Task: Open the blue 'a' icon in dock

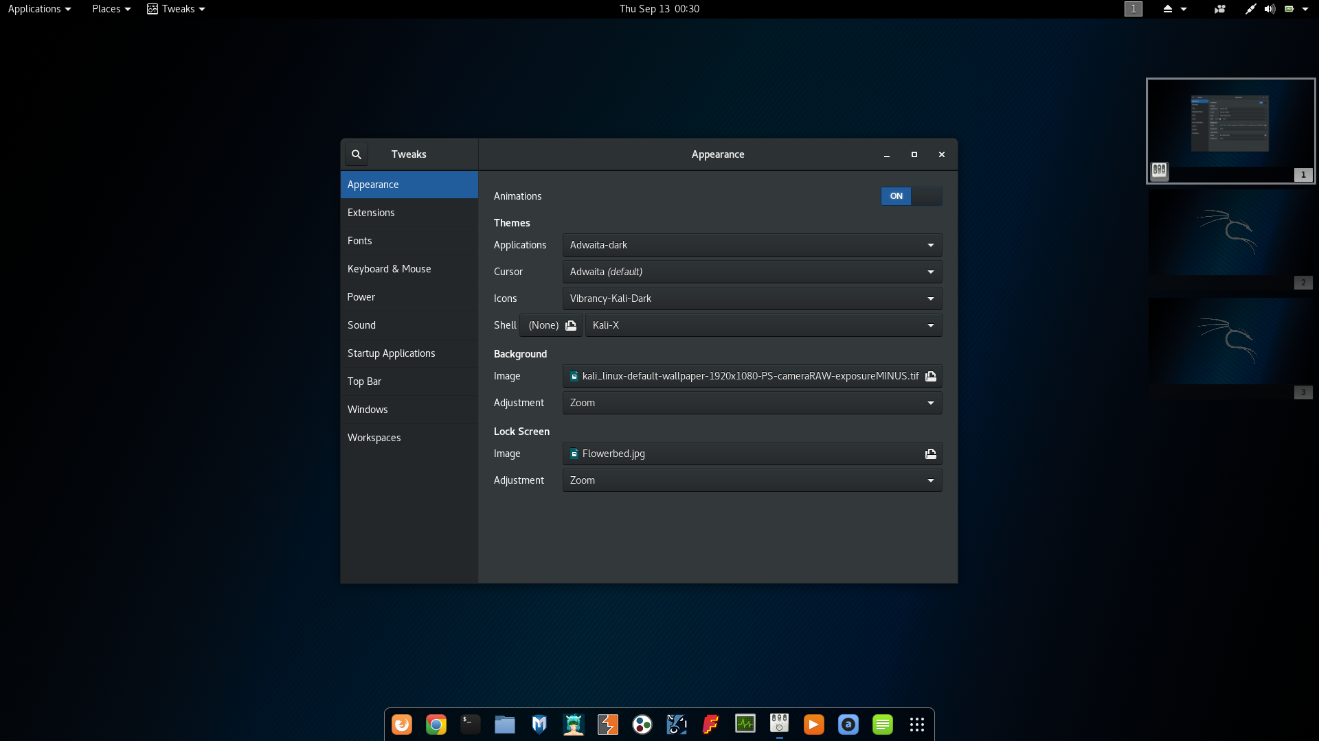Action: (x=848, y=725)
